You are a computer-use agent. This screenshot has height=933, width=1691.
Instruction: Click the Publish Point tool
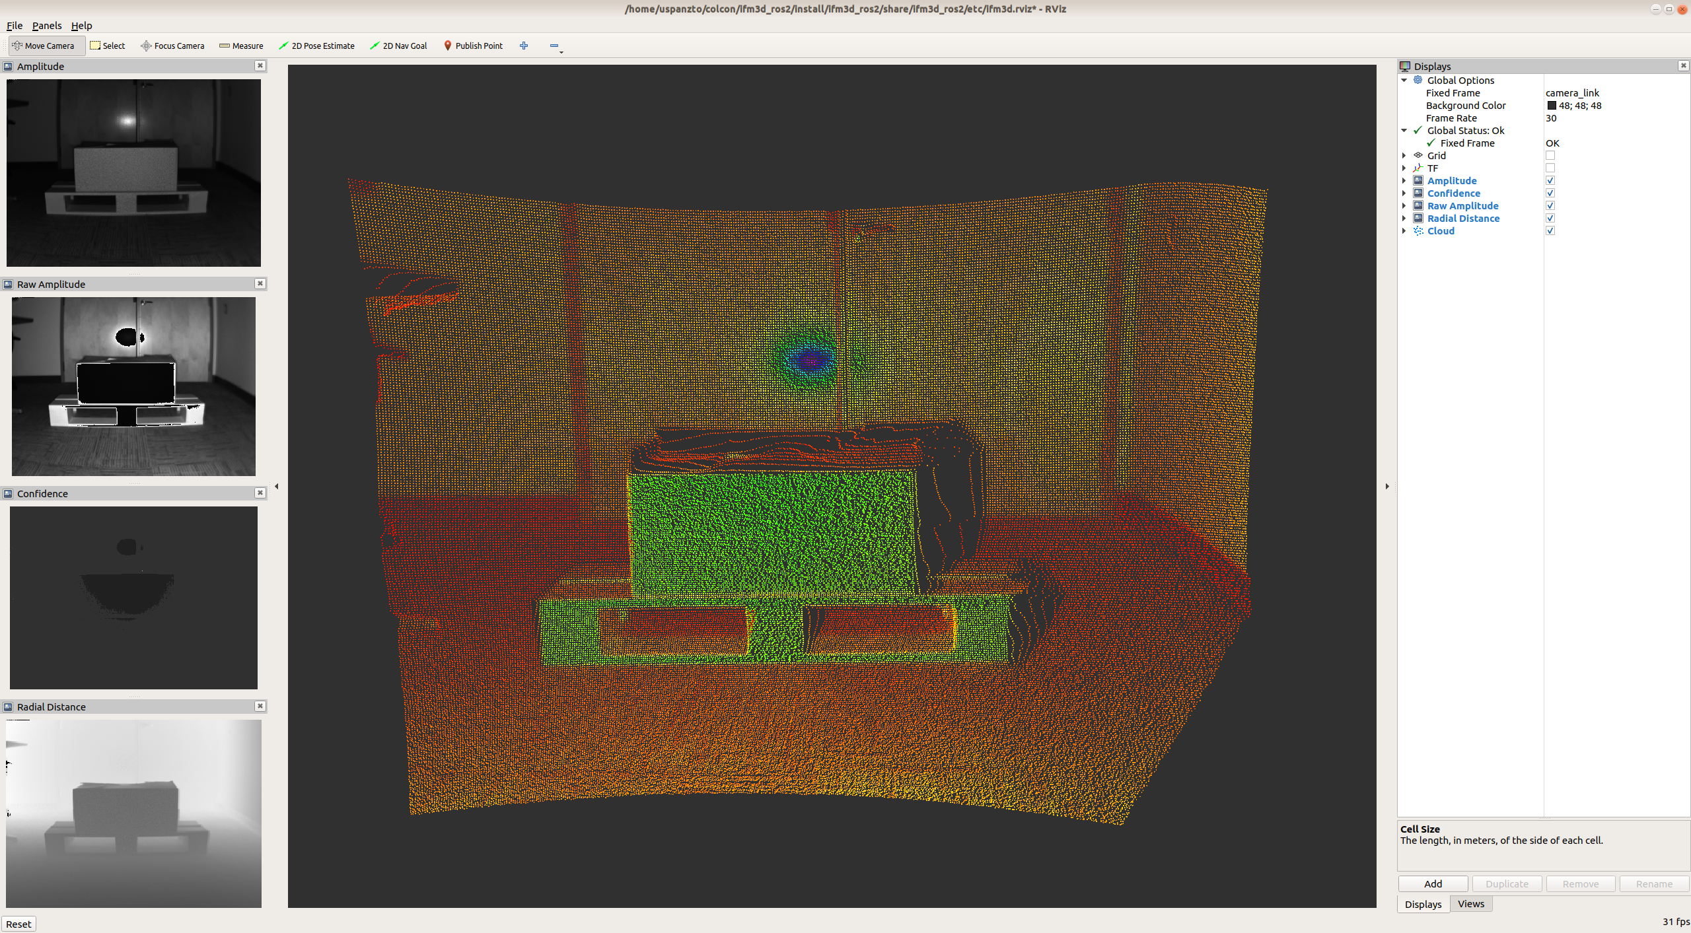[473, 46]
